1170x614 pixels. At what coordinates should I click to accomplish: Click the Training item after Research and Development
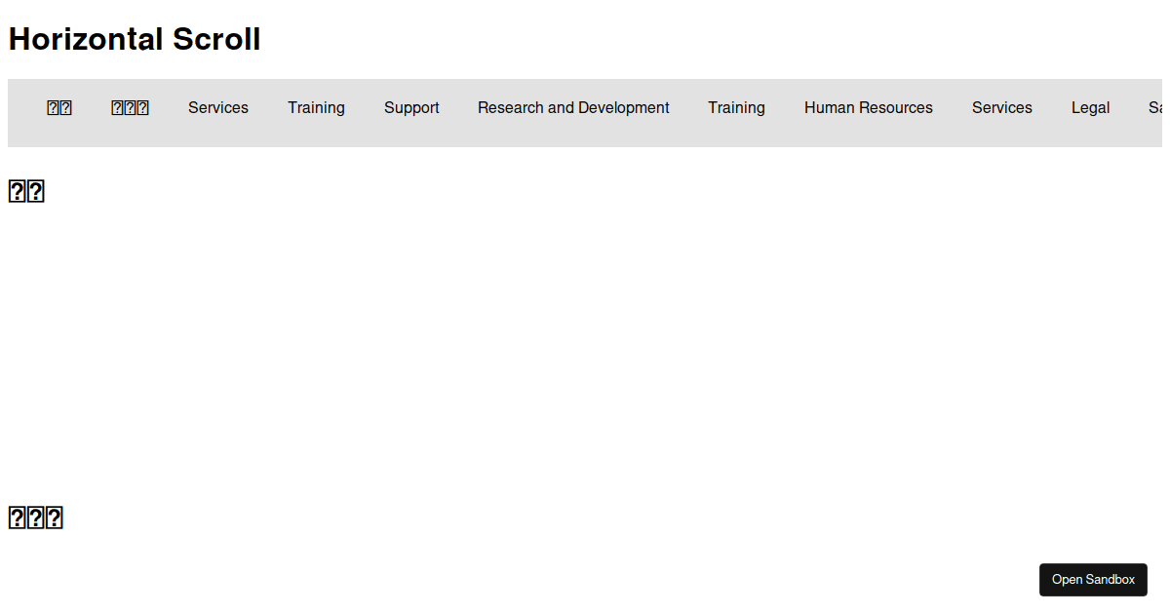pos(736,107)
